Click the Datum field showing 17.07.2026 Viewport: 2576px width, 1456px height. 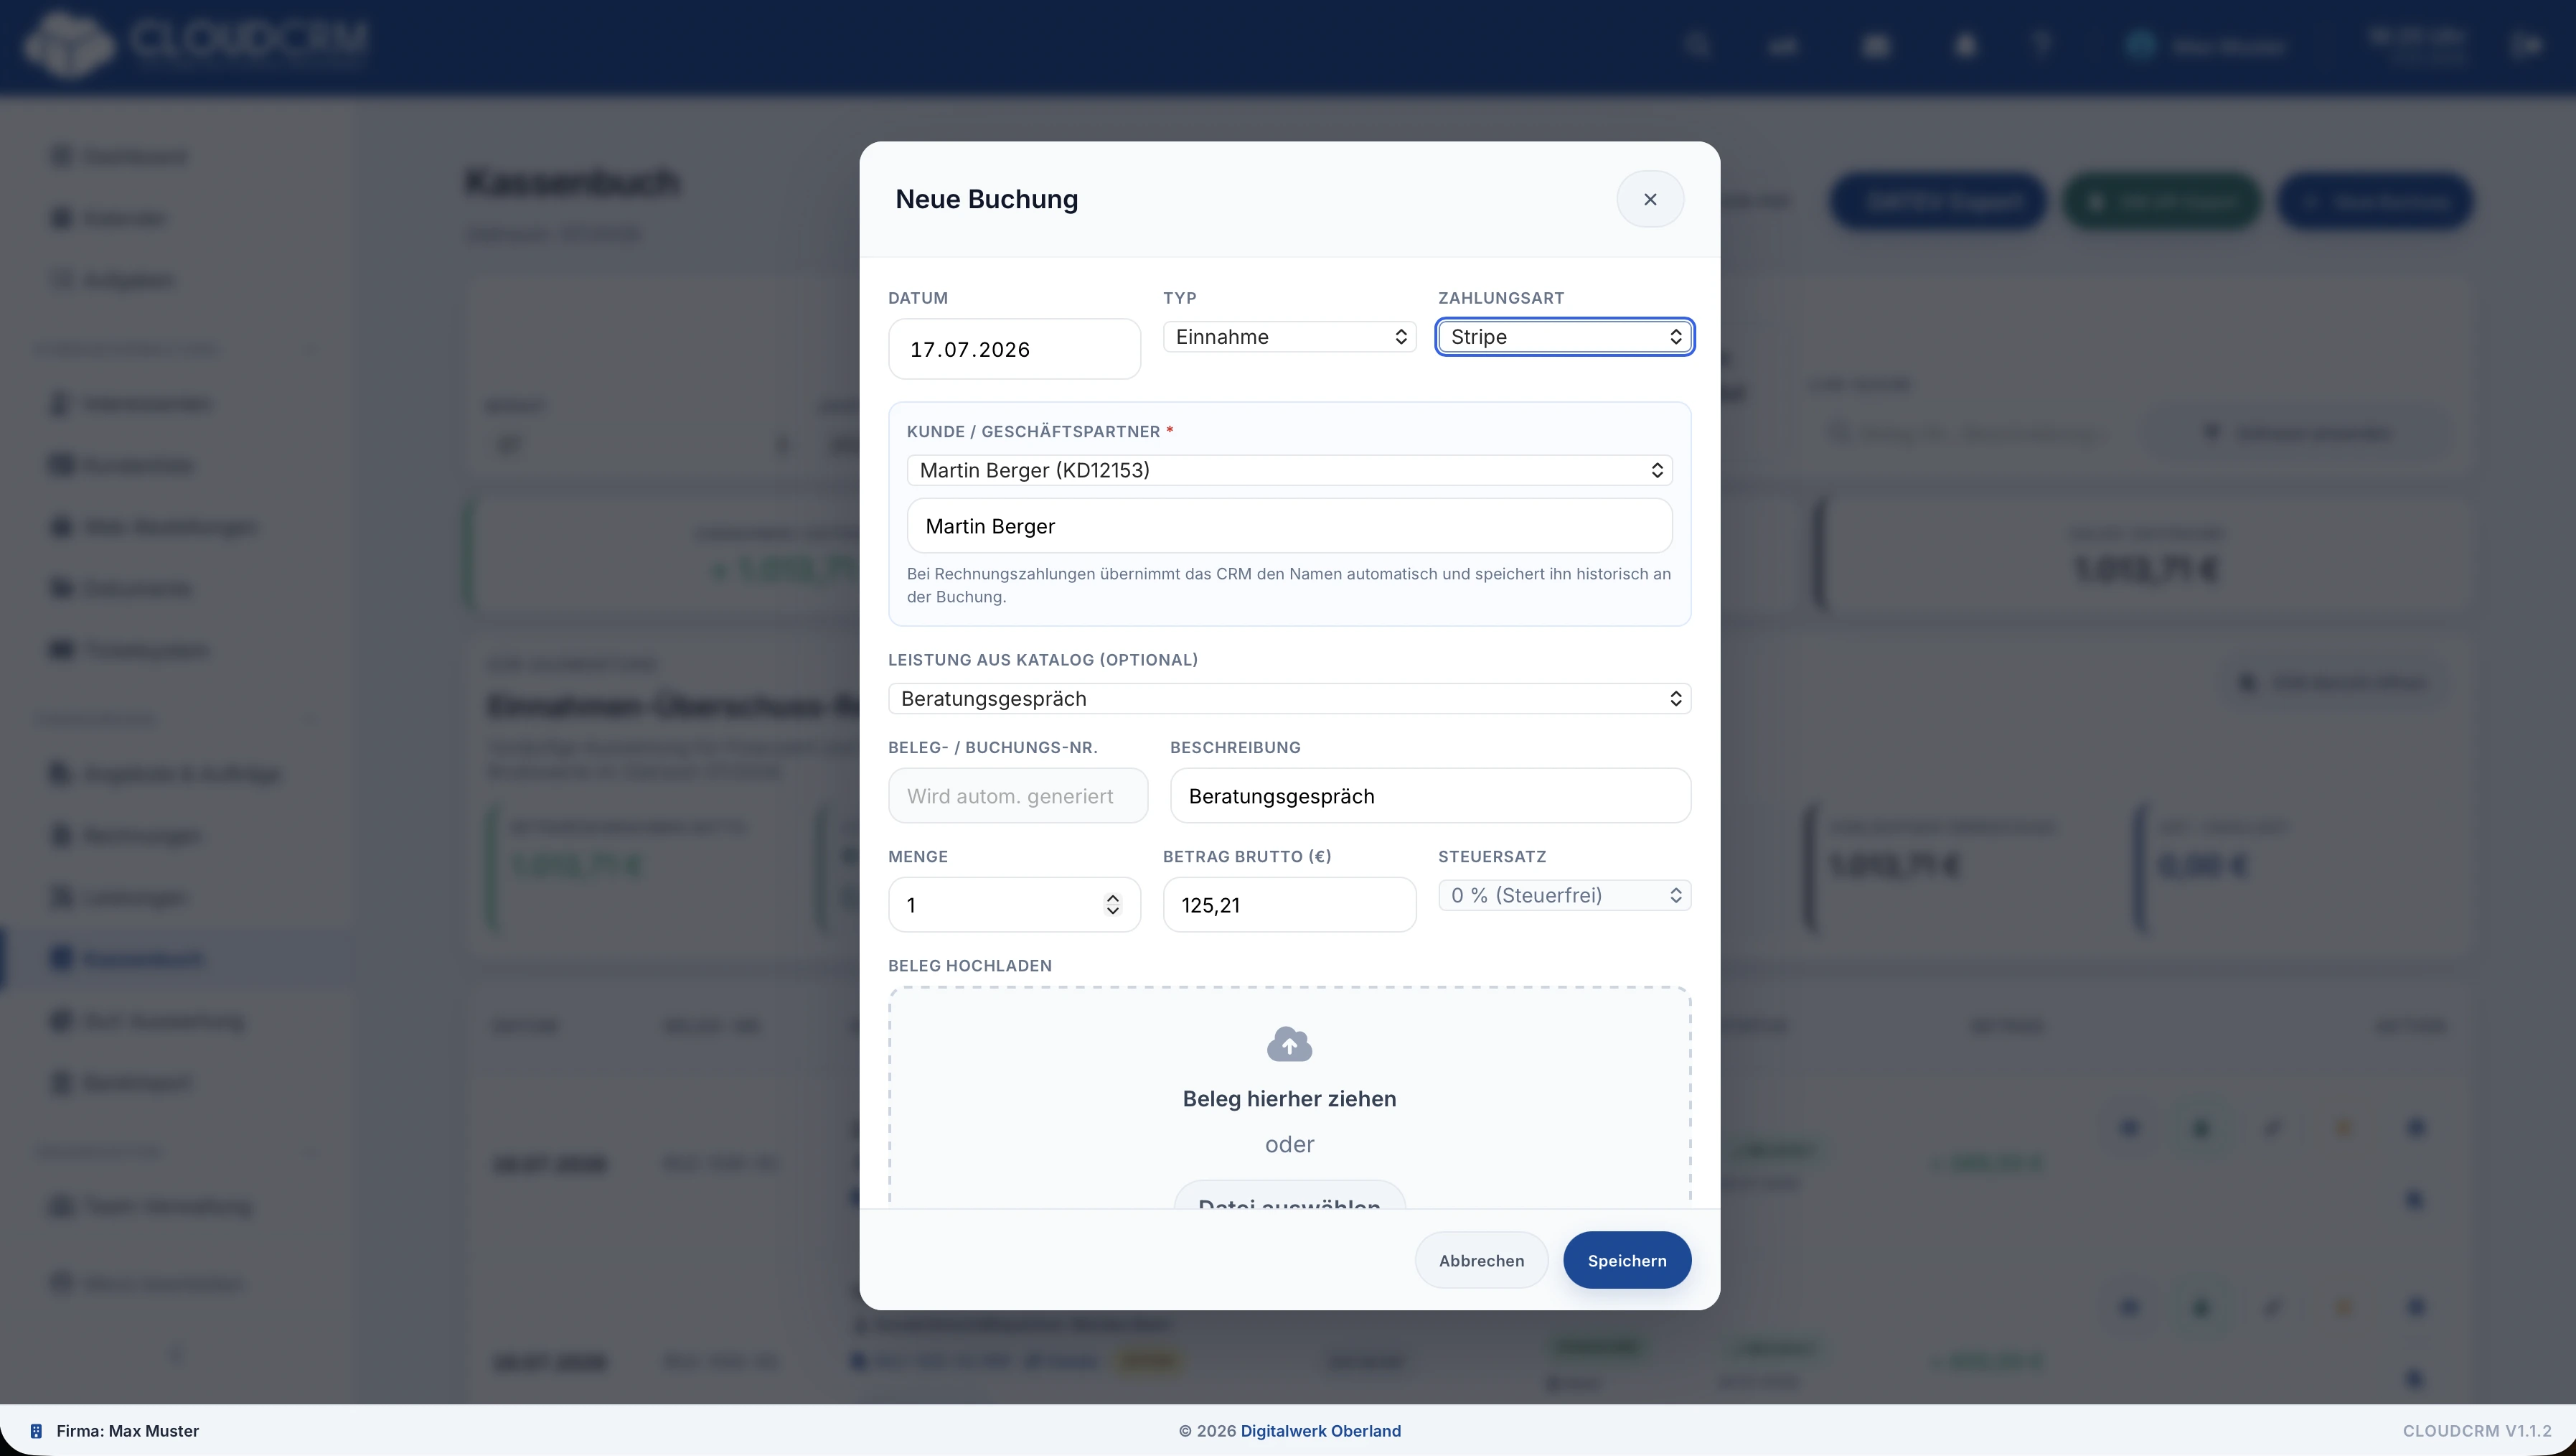1014,349
